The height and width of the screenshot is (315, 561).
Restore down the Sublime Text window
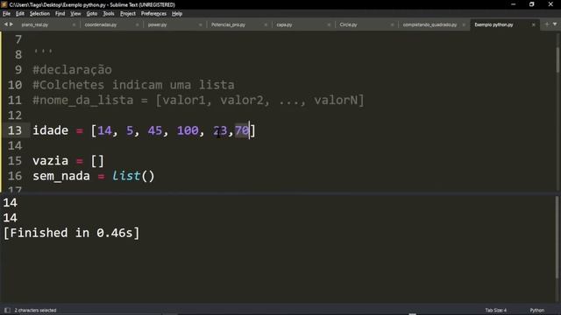[532, 4]
